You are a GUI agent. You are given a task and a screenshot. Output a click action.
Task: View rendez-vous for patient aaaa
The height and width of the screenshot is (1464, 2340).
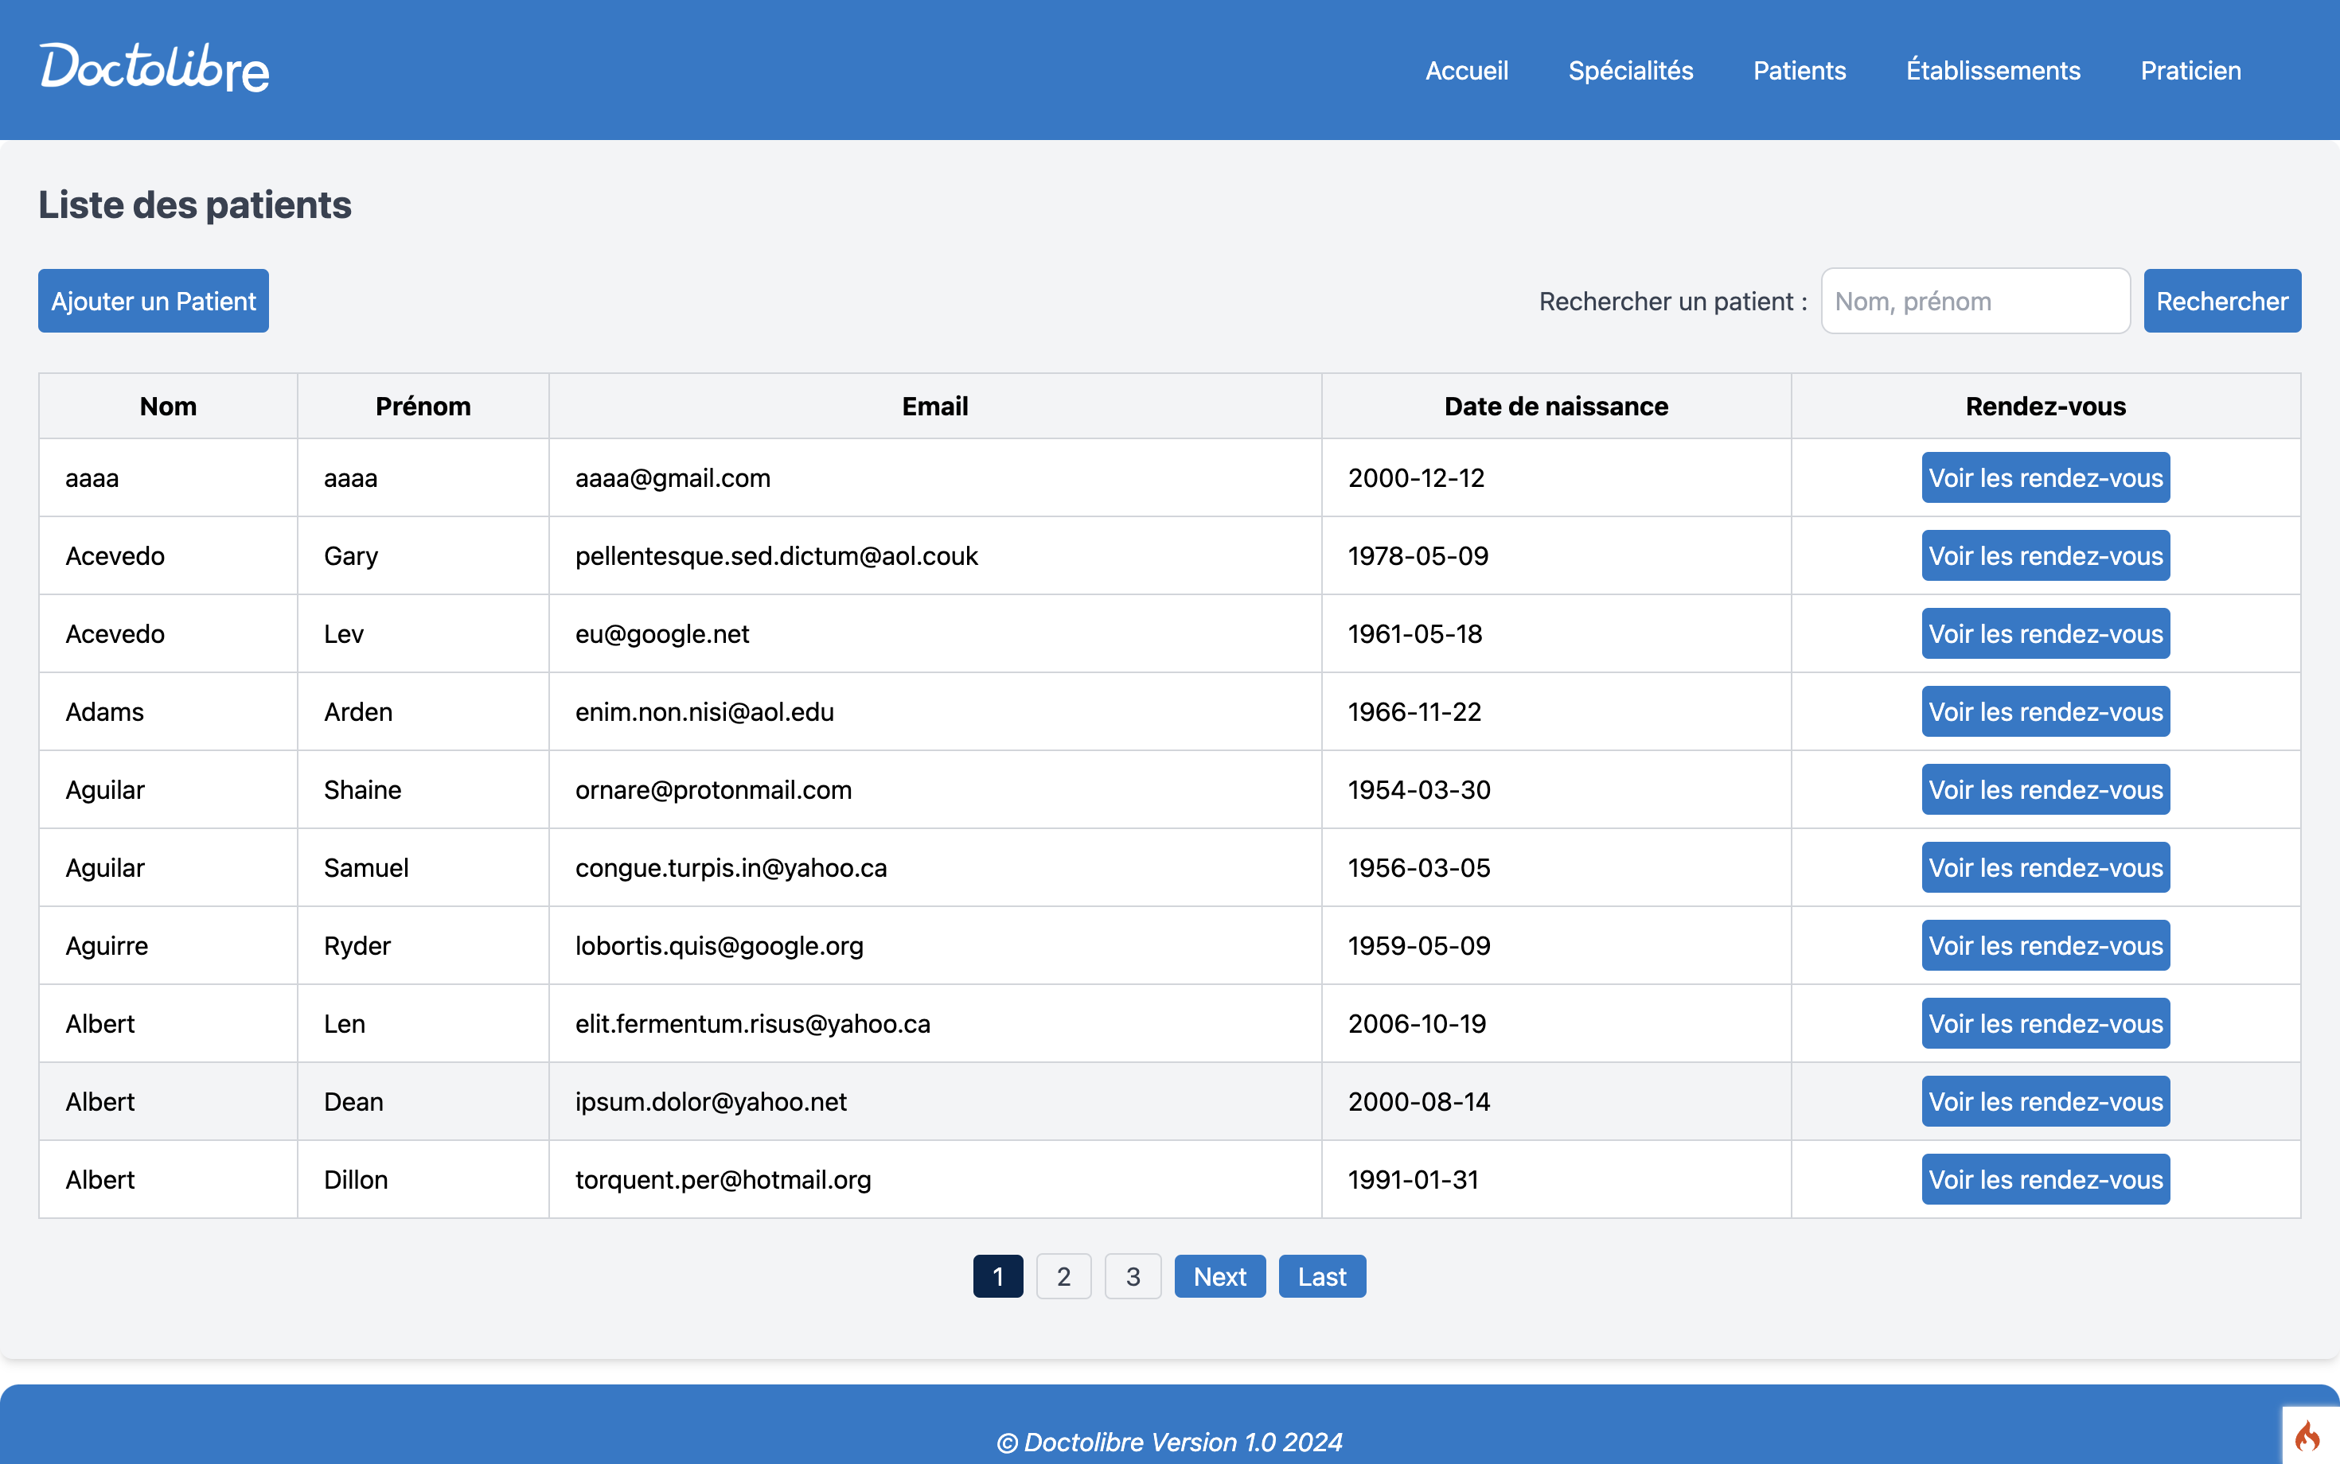point(2045,477)
